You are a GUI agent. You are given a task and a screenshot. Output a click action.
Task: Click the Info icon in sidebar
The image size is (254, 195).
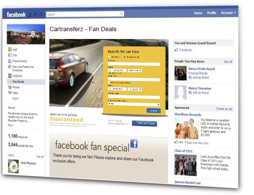pos(10,55)
